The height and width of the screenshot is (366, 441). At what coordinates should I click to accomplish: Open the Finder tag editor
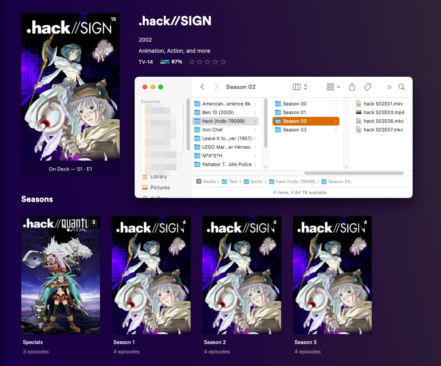tap(368, 87)
